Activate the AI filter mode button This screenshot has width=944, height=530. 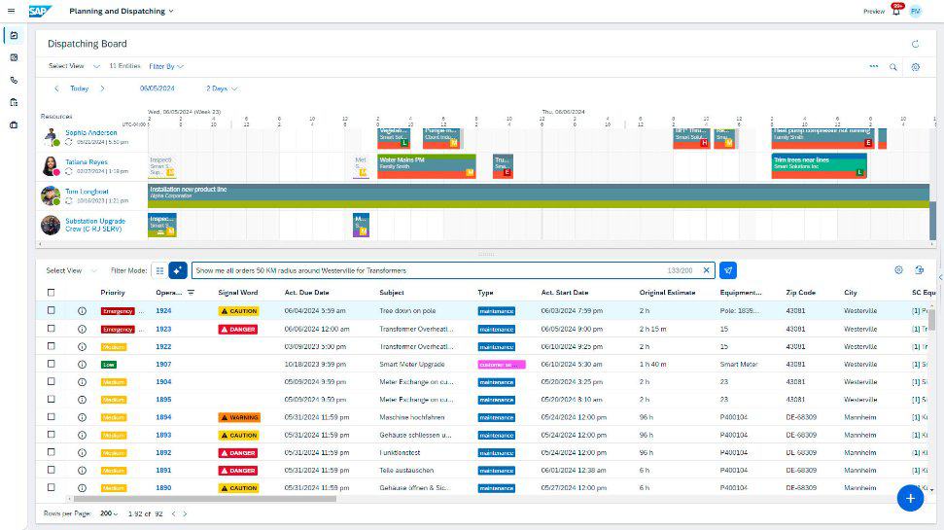click(178, 270)
